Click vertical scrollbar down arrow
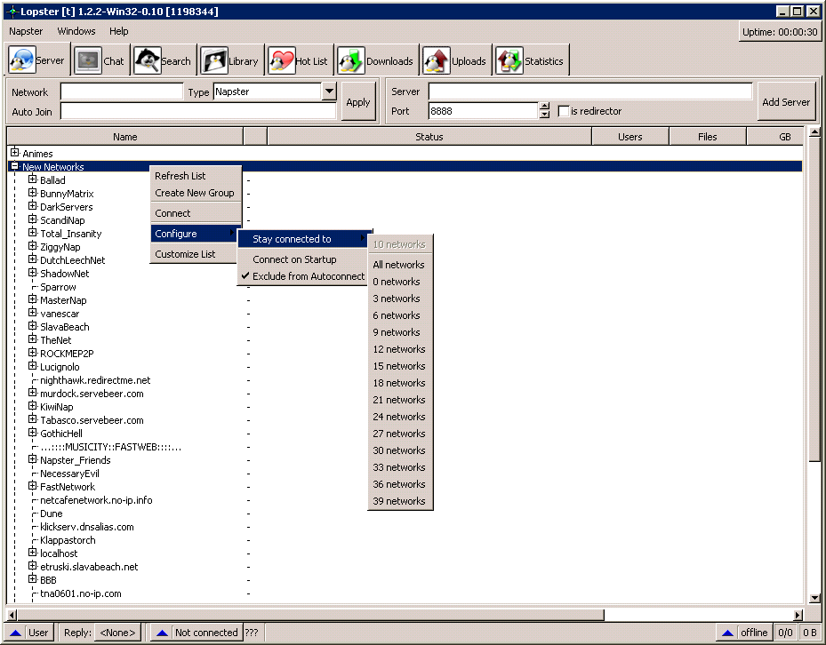Screen dimensions: 826x645 coord(814,598)
